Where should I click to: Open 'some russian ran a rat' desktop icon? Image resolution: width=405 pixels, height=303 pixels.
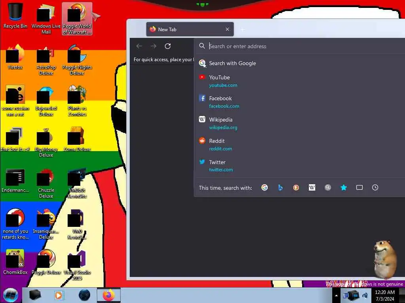pos(15,101)
